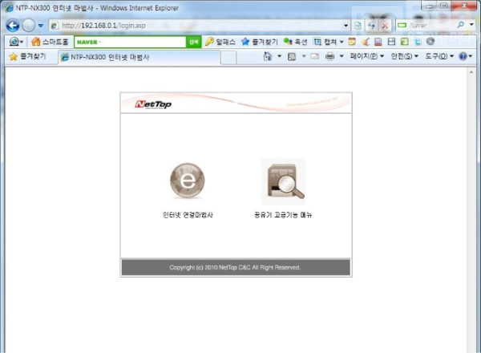This screenshot has height=353, width=481.
Task: Click the 공유기 고급기능 메뉴 text link
Action: pyautogui.click(x=283, y=215)
